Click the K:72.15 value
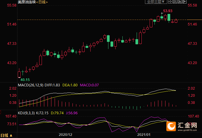This screenshot has height=138, width=202. point(42,113)
